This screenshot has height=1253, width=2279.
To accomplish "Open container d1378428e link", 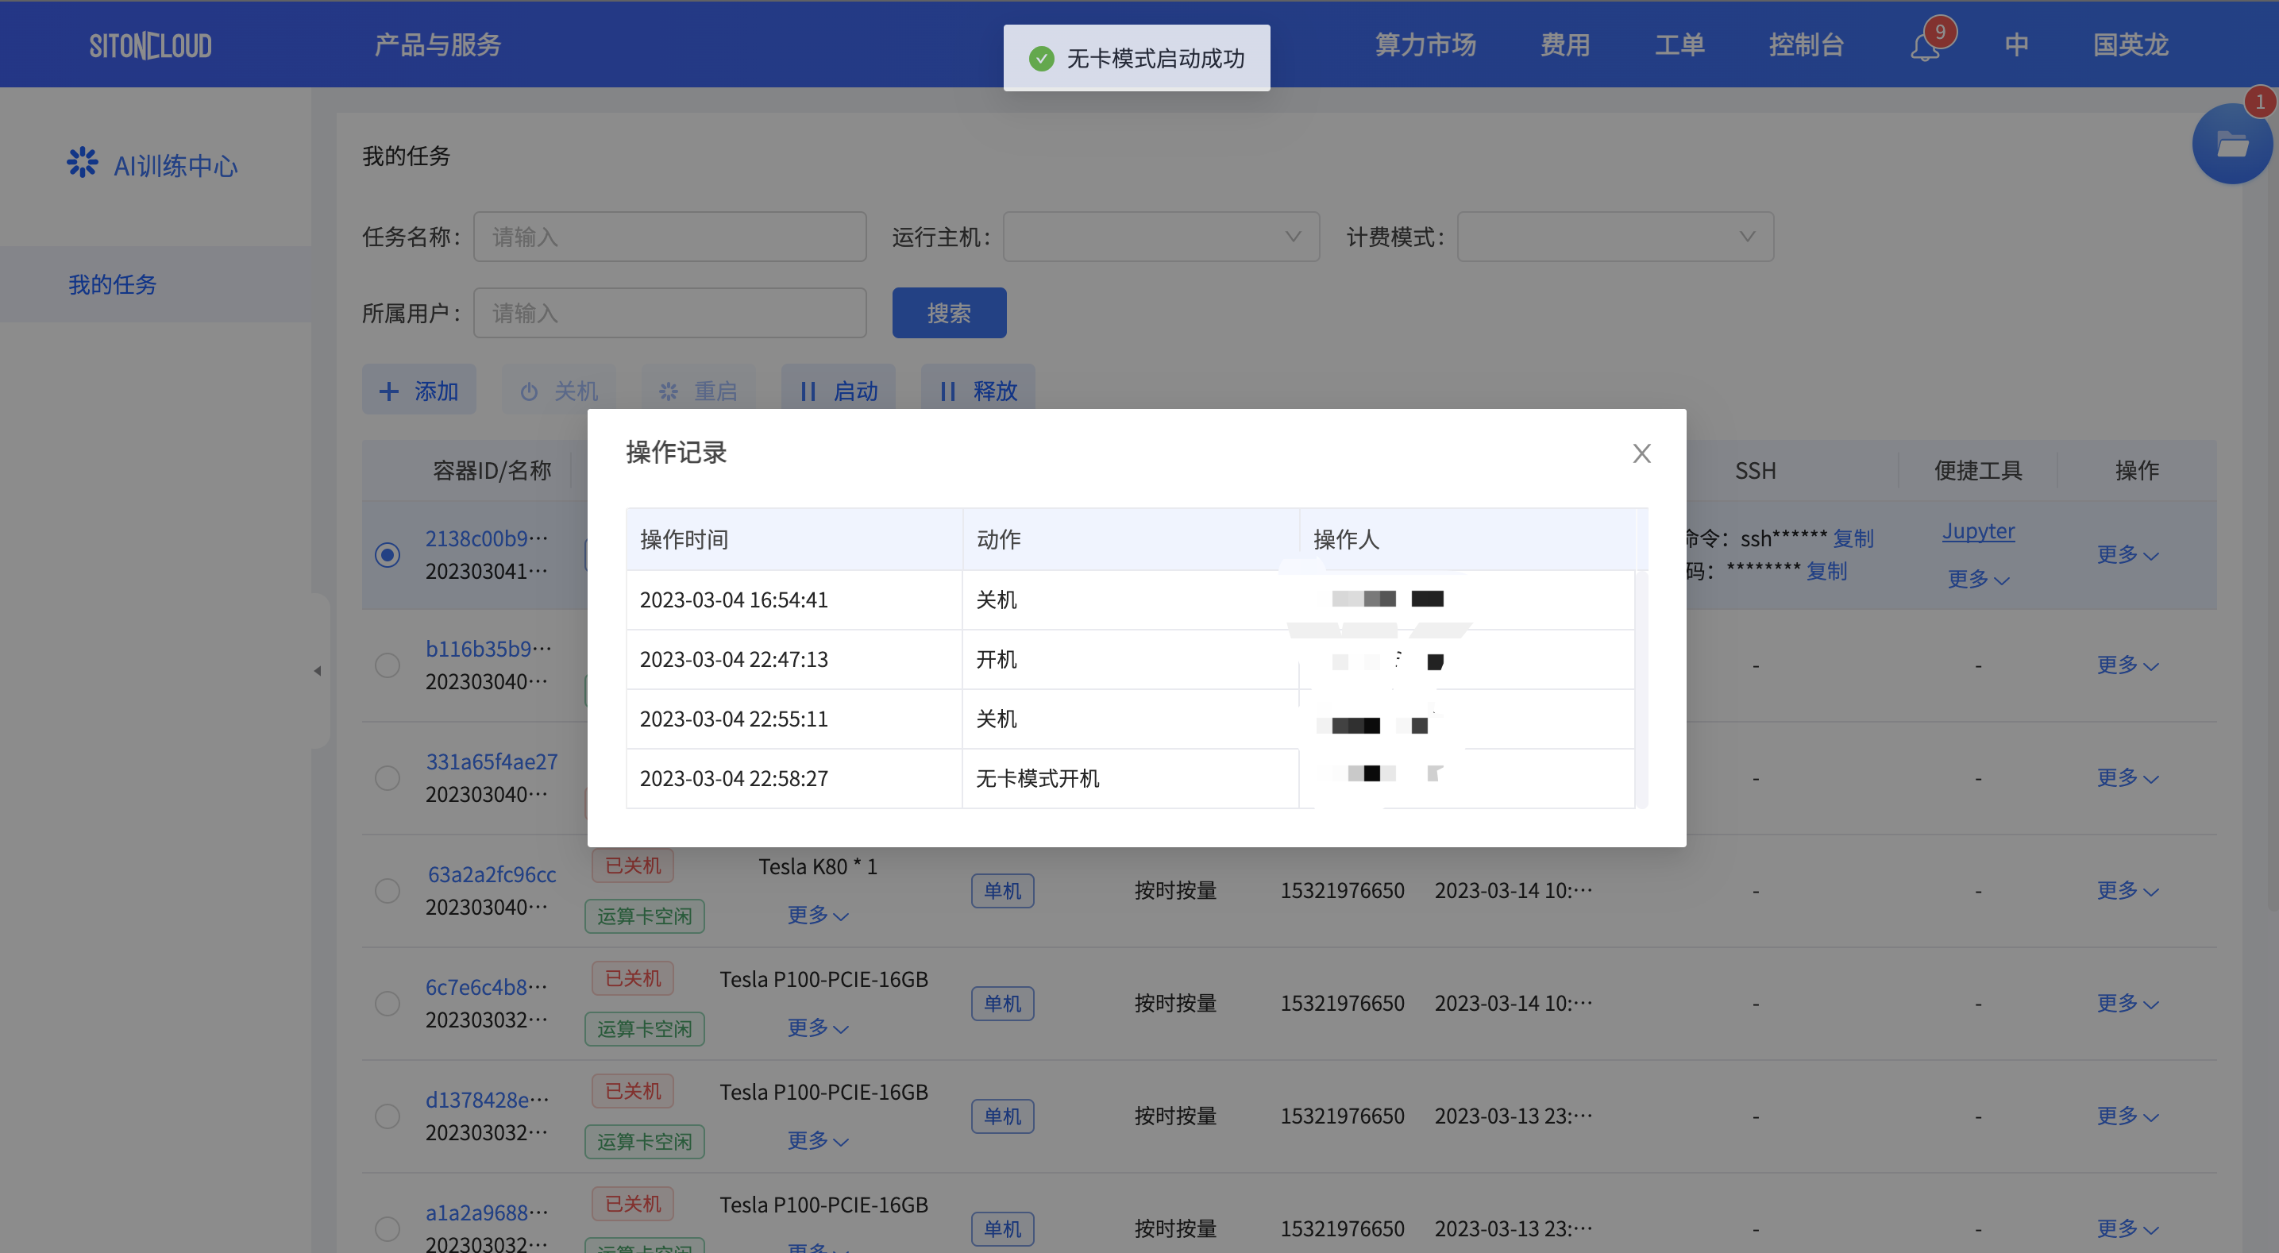I will [488, 1099].
